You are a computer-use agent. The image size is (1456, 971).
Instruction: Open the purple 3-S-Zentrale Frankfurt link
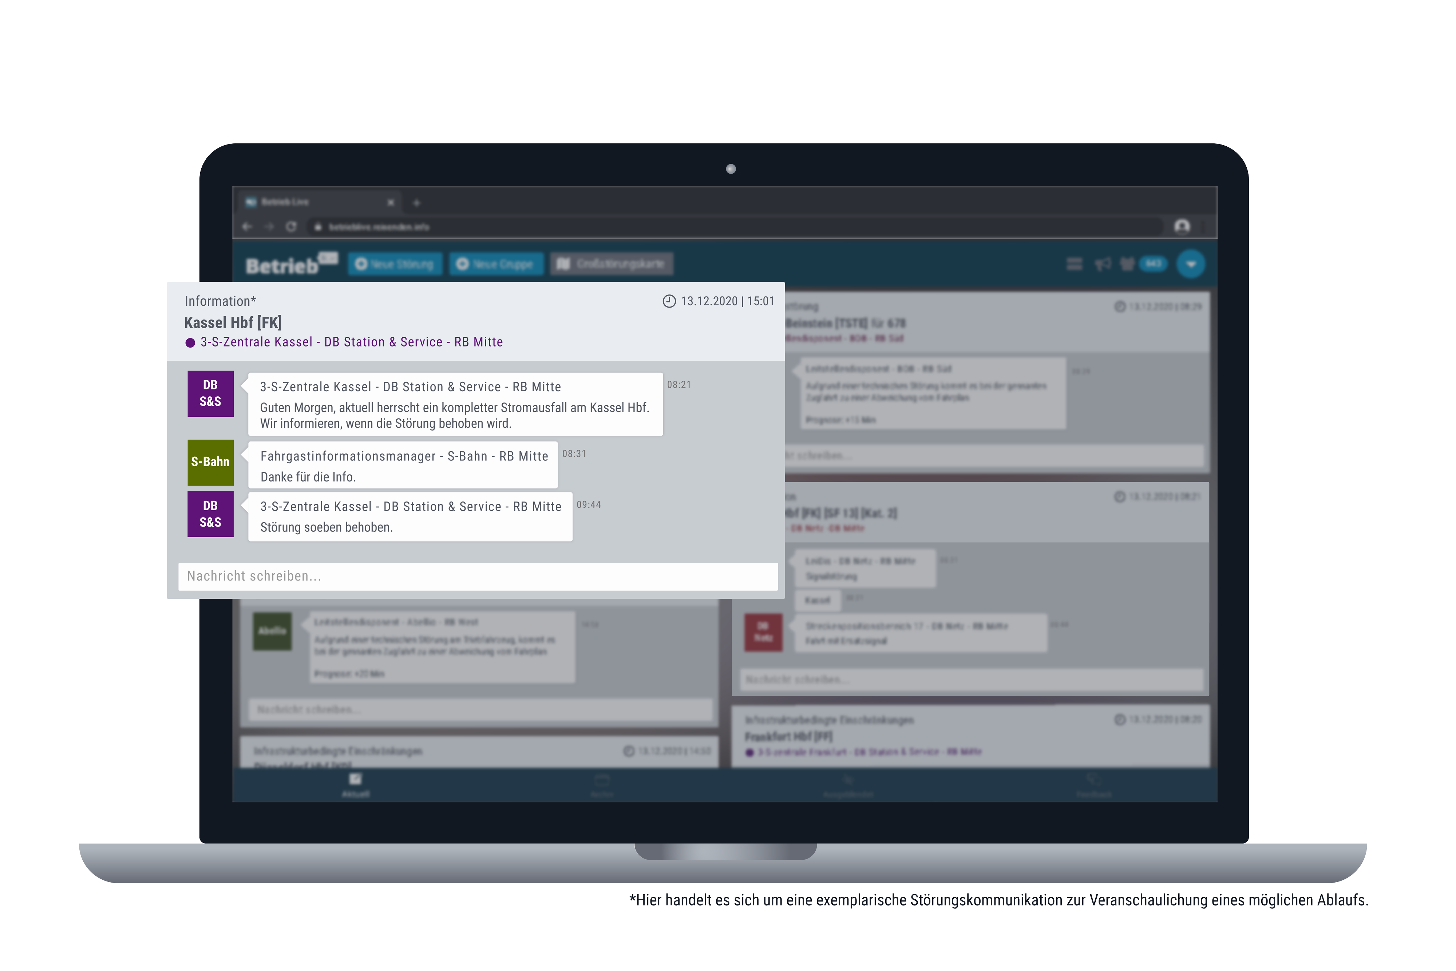click(x=870, y=752)
